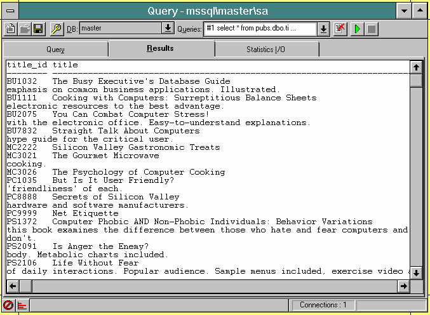Viewport: 430px width, 315px height.
Task: Click row PS2106 Life Without Fear
Action: pos(73,263)
